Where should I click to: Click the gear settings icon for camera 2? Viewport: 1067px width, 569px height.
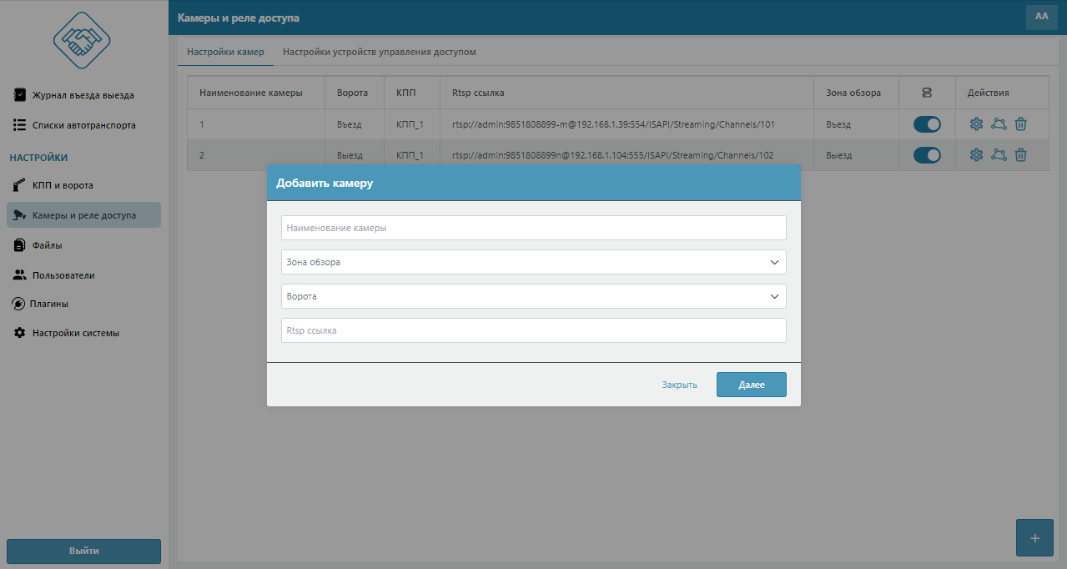(x=976, y=155)
